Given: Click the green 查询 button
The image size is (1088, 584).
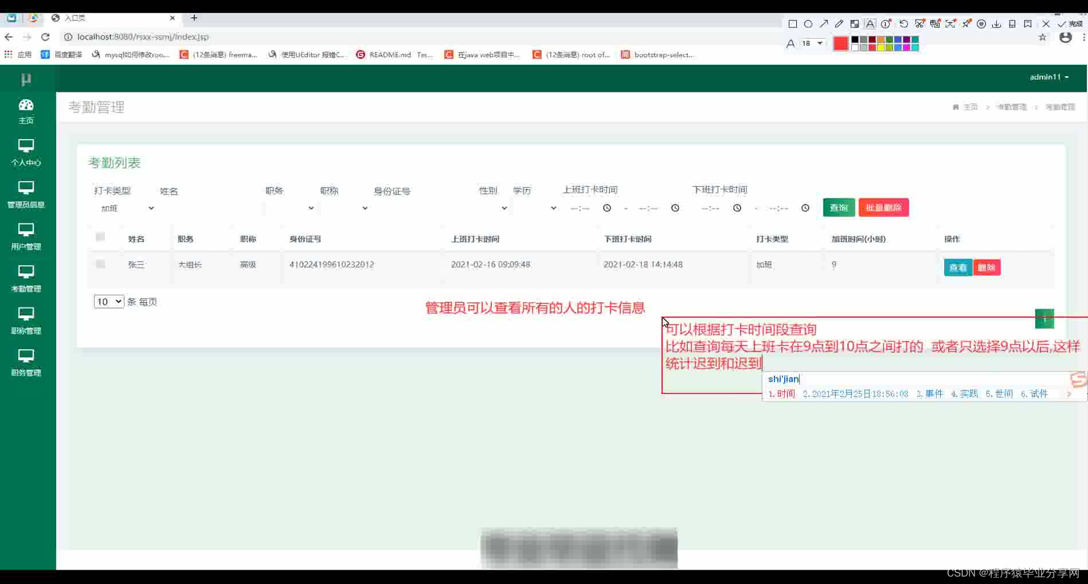Looking at the screenshot, I should coord(839,208).
